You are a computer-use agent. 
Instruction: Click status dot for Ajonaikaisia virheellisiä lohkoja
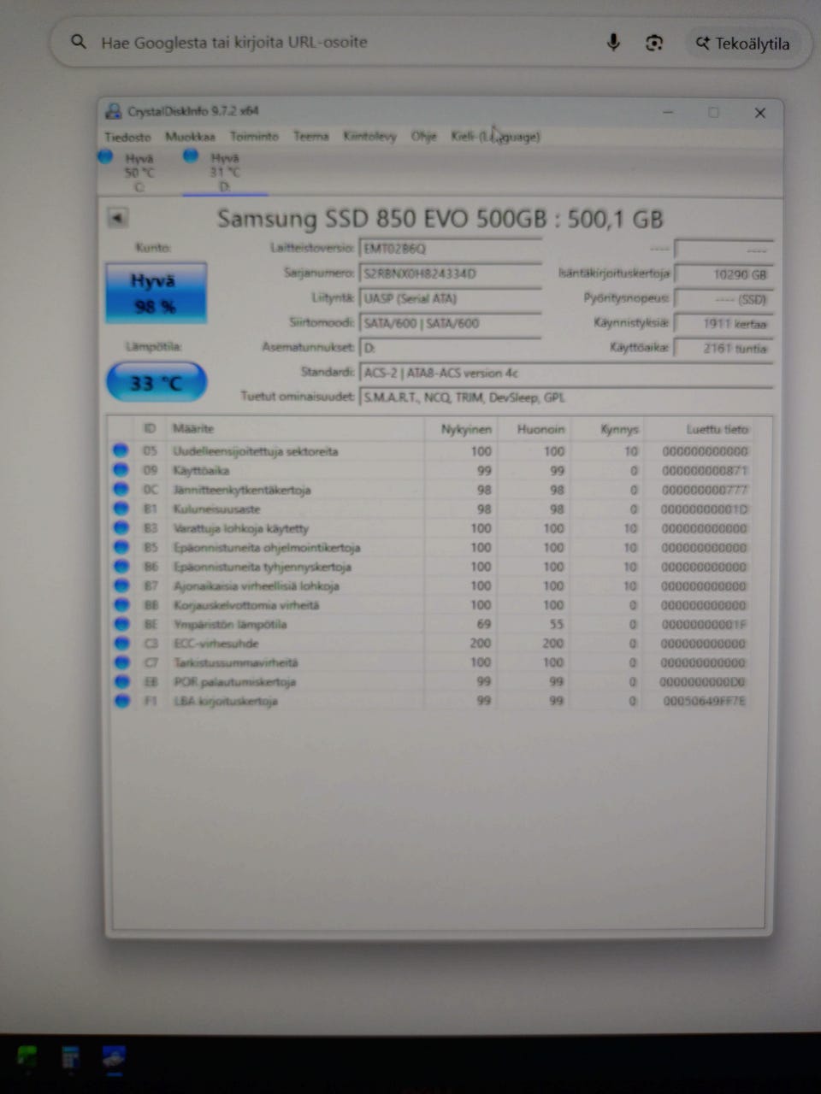point(121,585)
